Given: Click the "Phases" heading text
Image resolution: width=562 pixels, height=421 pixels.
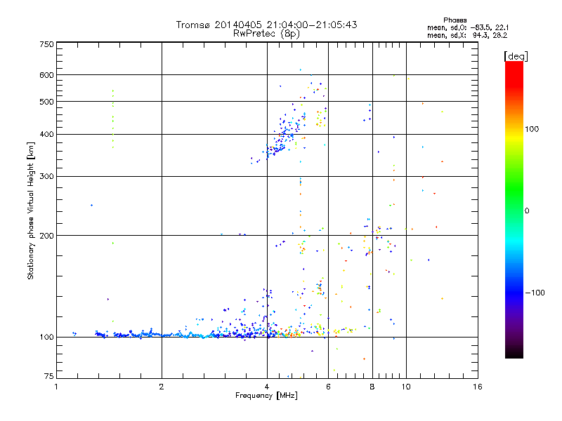Looking at the screenshot, I should [455, 20].
